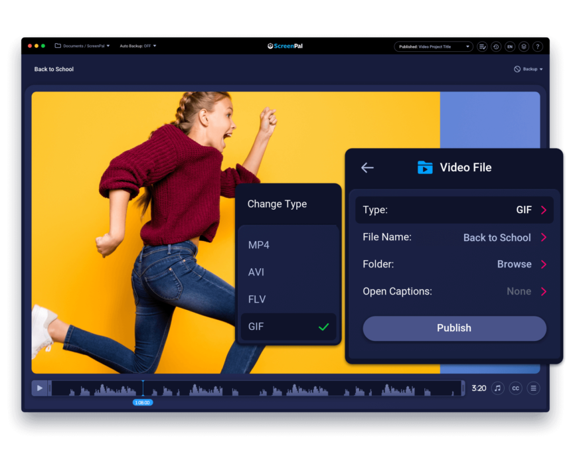Click the Back to School file name value
The width and height of the screenshot is (571, 450).
tap(497, 238)
